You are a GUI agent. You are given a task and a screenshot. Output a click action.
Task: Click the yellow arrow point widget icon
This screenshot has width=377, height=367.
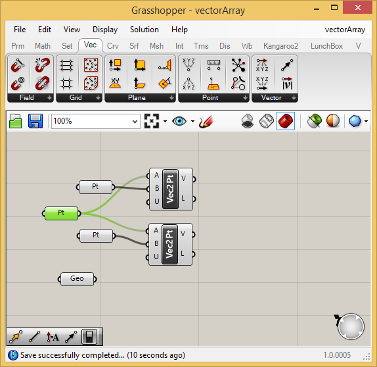(x=15, y=337)
